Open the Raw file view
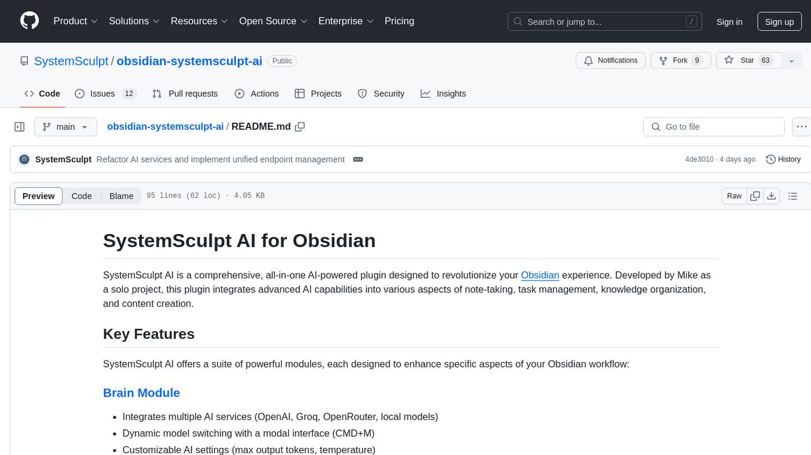811x455 pixels. point(734,196)
